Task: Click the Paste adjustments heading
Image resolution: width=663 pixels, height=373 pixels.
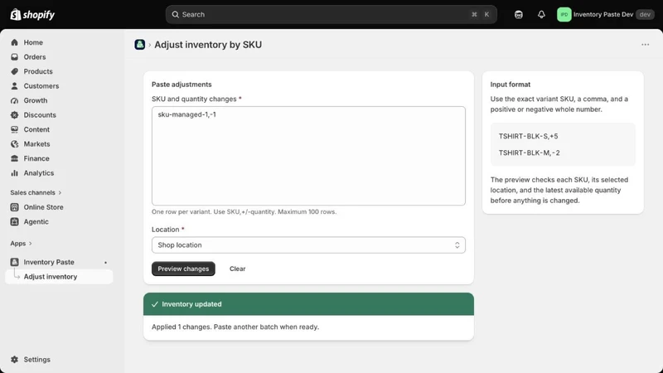Action: pos(181,85)
